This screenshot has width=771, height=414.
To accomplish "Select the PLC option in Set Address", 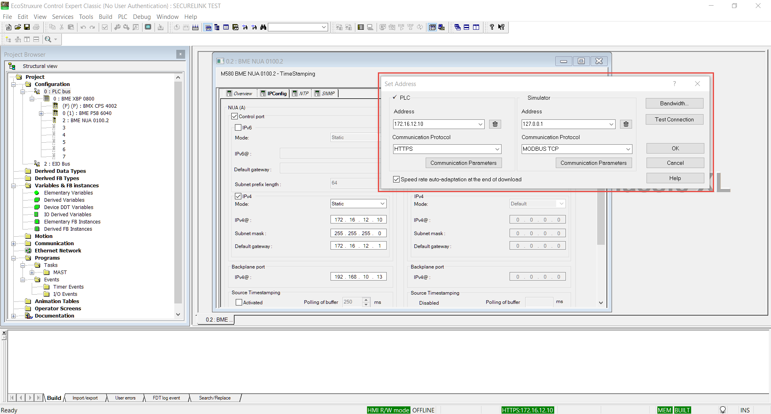I will pos(401,98).
